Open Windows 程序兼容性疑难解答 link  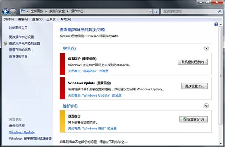coord(30,138)
